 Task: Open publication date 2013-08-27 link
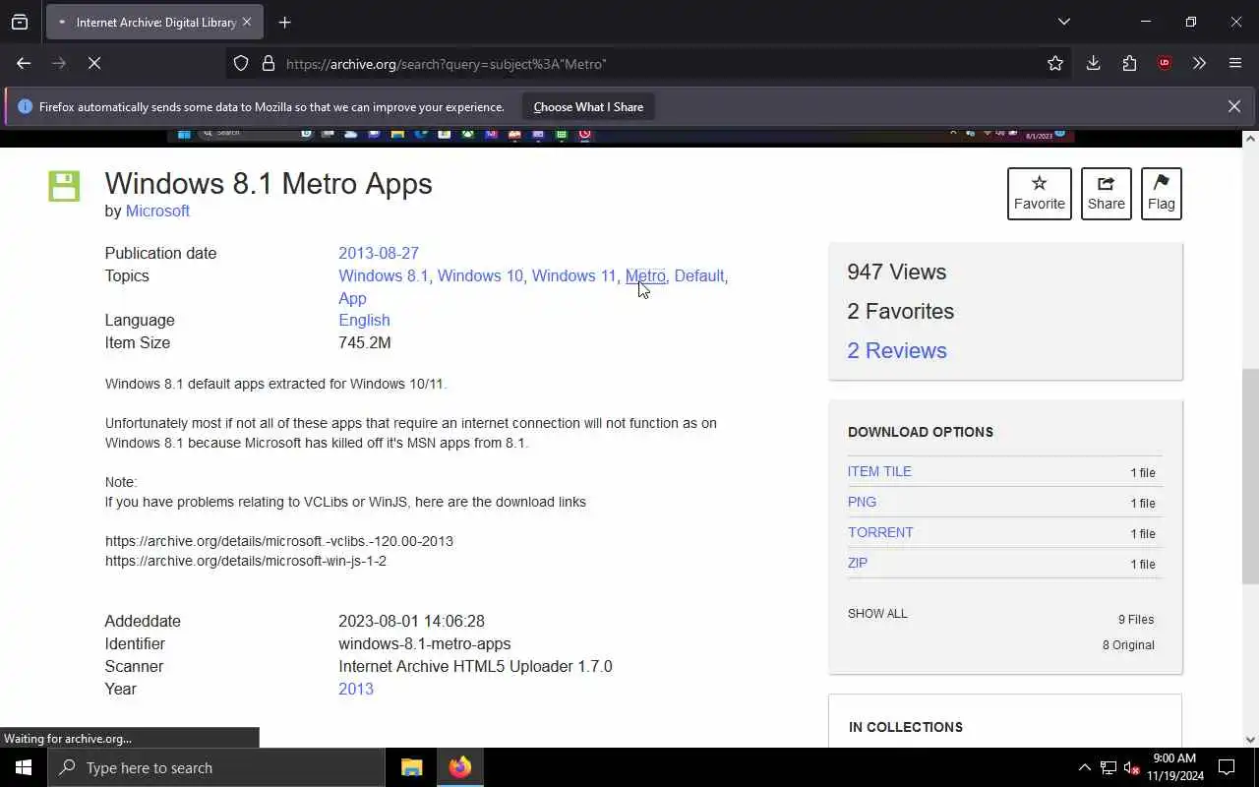pos(379,253)
